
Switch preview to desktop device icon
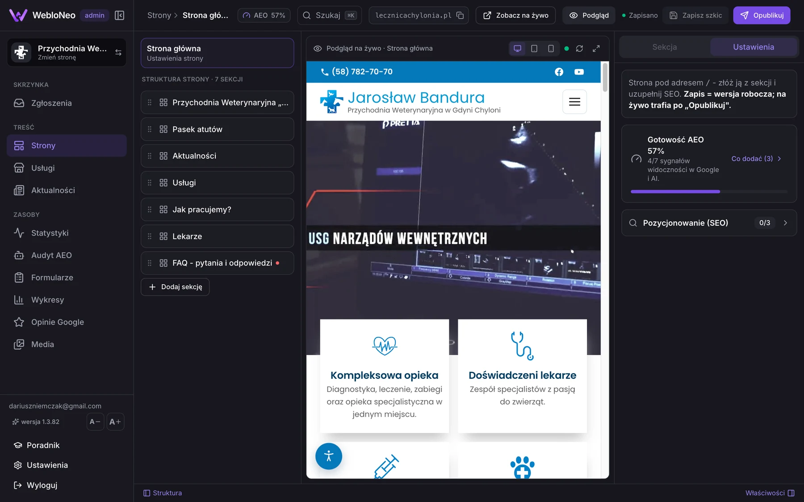click(517, 48)
